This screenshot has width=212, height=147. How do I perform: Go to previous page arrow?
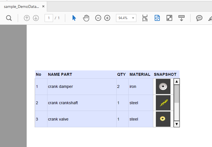point(27,18)
